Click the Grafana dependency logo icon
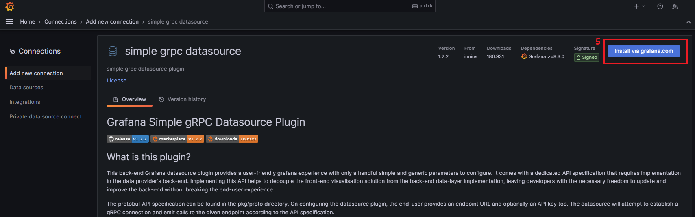Screen dimensions: 695x217 524,56
